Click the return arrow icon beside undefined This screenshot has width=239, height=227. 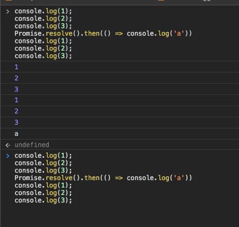tap(7, 145)
